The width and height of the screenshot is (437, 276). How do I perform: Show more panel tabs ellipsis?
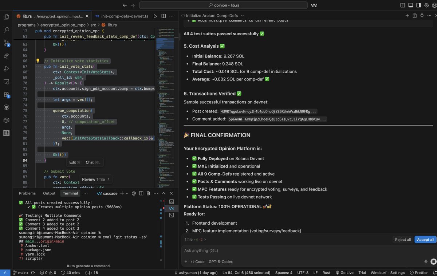point(86,193)
